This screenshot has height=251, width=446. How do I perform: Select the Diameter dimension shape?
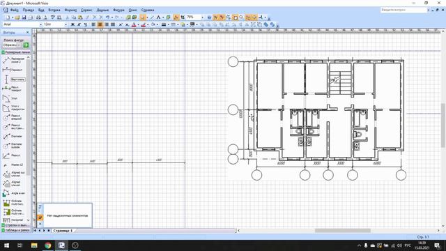coord(13,137)
